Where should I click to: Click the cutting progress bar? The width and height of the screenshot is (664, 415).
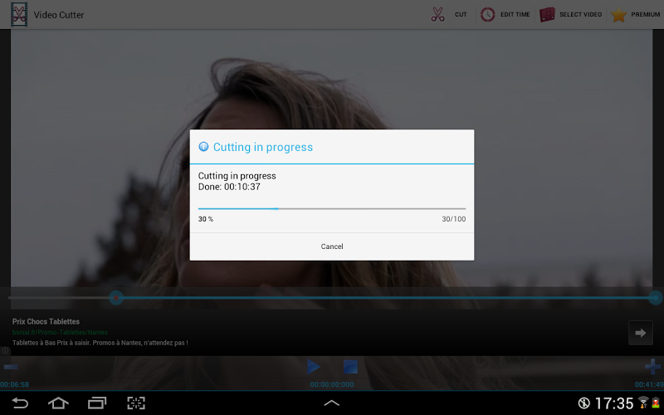pyautogui.click(x=331, y=209)
